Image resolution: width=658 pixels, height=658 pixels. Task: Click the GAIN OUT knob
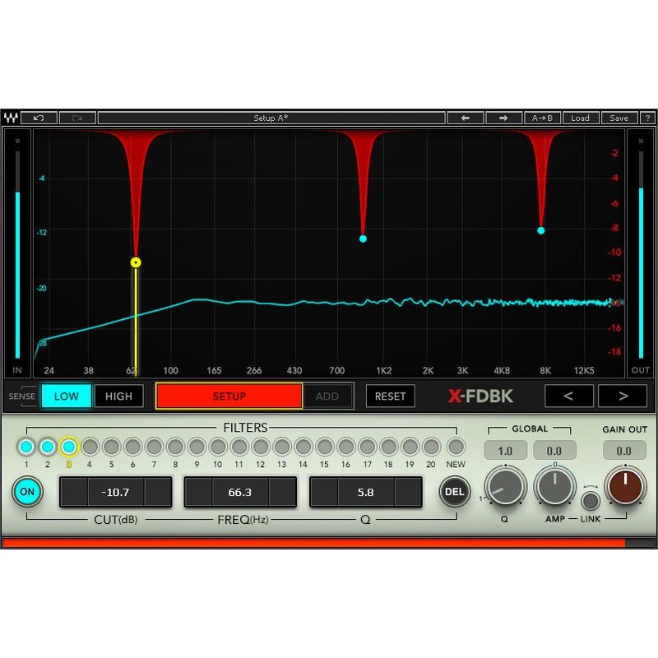coord(625,486)
